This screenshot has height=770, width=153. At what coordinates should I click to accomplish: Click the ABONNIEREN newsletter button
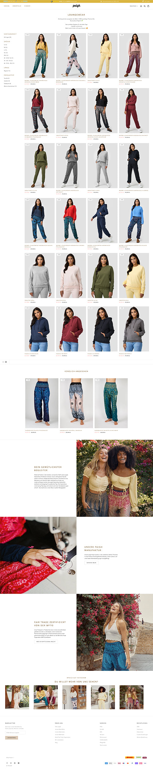[12, 738]
